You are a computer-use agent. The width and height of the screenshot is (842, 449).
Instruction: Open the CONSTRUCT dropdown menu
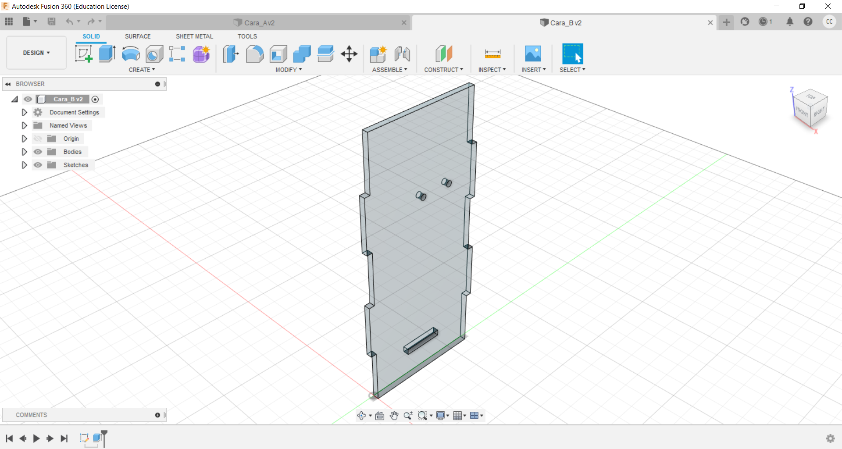click(x=443, y=70)
